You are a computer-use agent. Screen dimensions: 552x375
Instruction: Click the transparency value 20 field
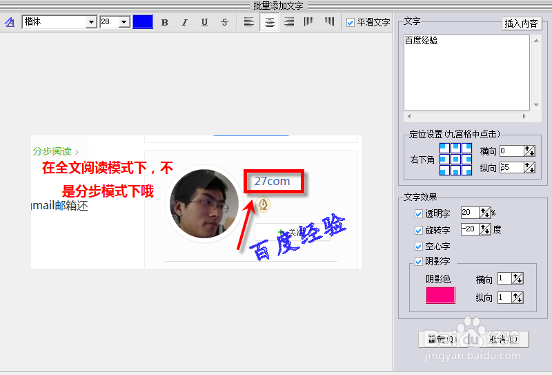[x=470, y=213]
